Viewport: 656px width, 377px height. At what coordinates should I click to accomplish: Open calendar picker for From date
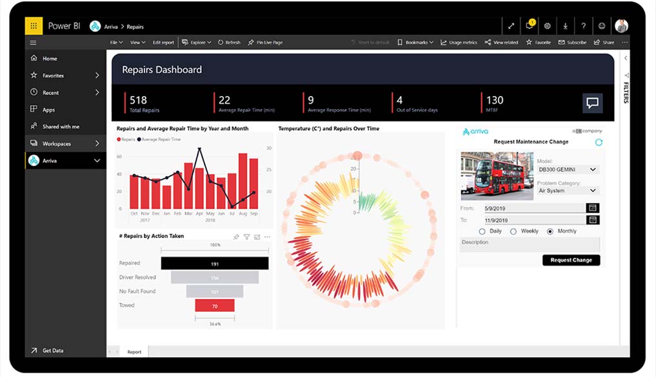(x=592, y=208)
